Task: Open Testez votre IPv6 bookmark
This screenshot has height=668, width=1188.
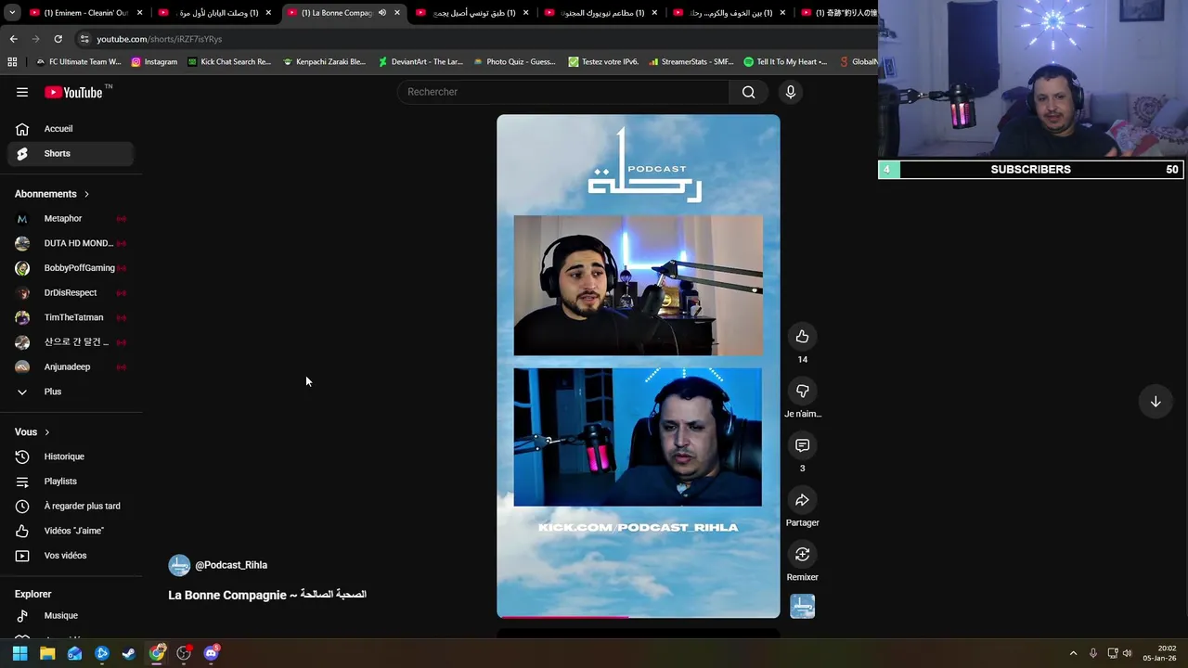Action: tap(603, 62)
